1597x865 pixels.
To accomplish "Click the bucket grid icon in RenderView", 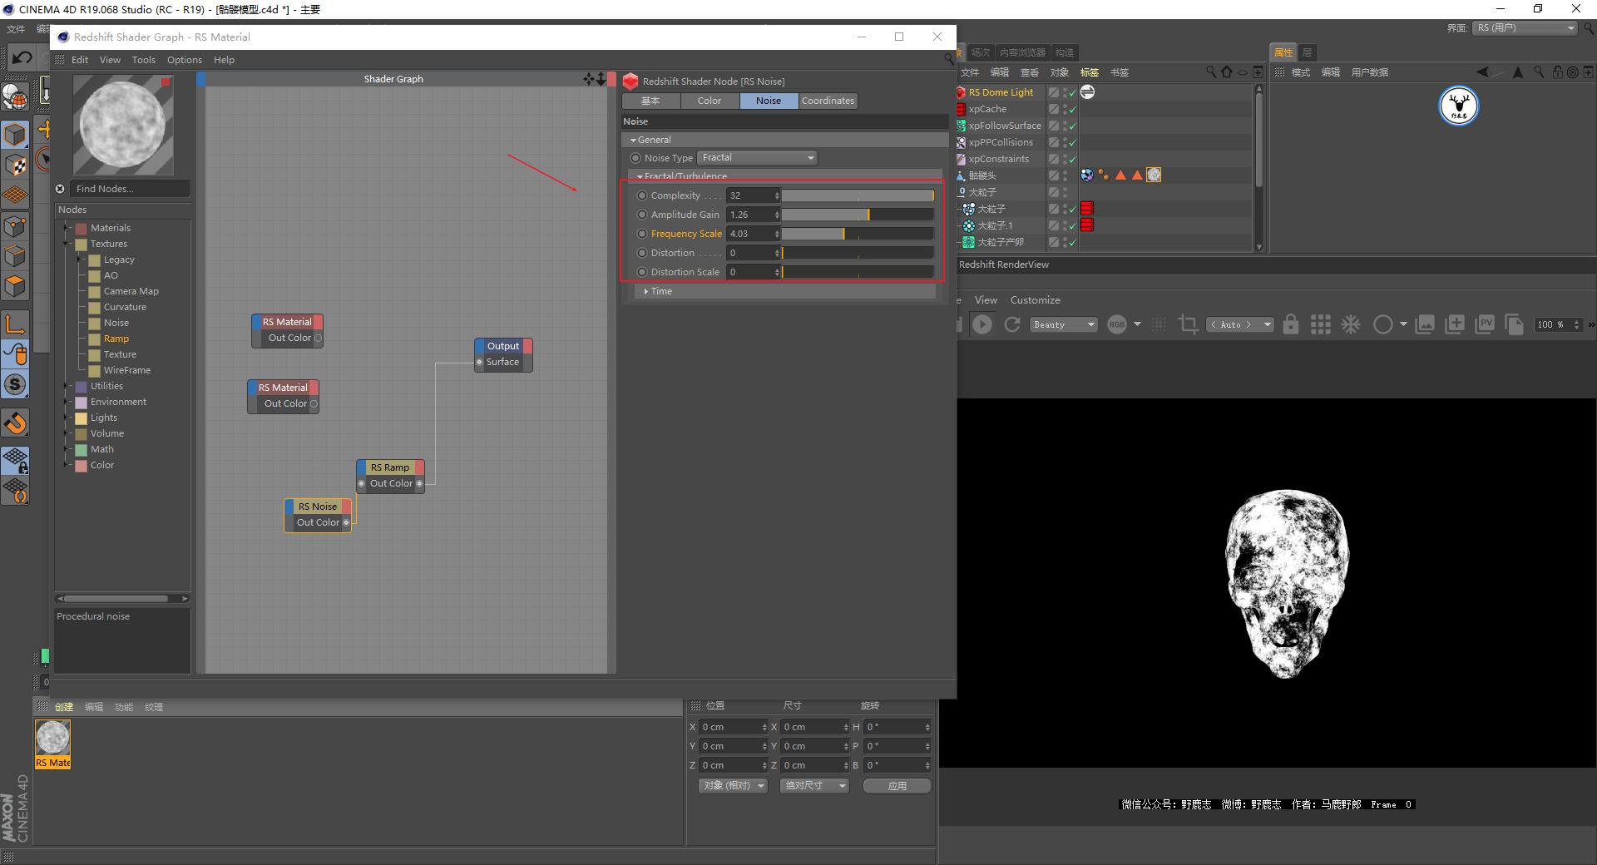I will 1320,324.
